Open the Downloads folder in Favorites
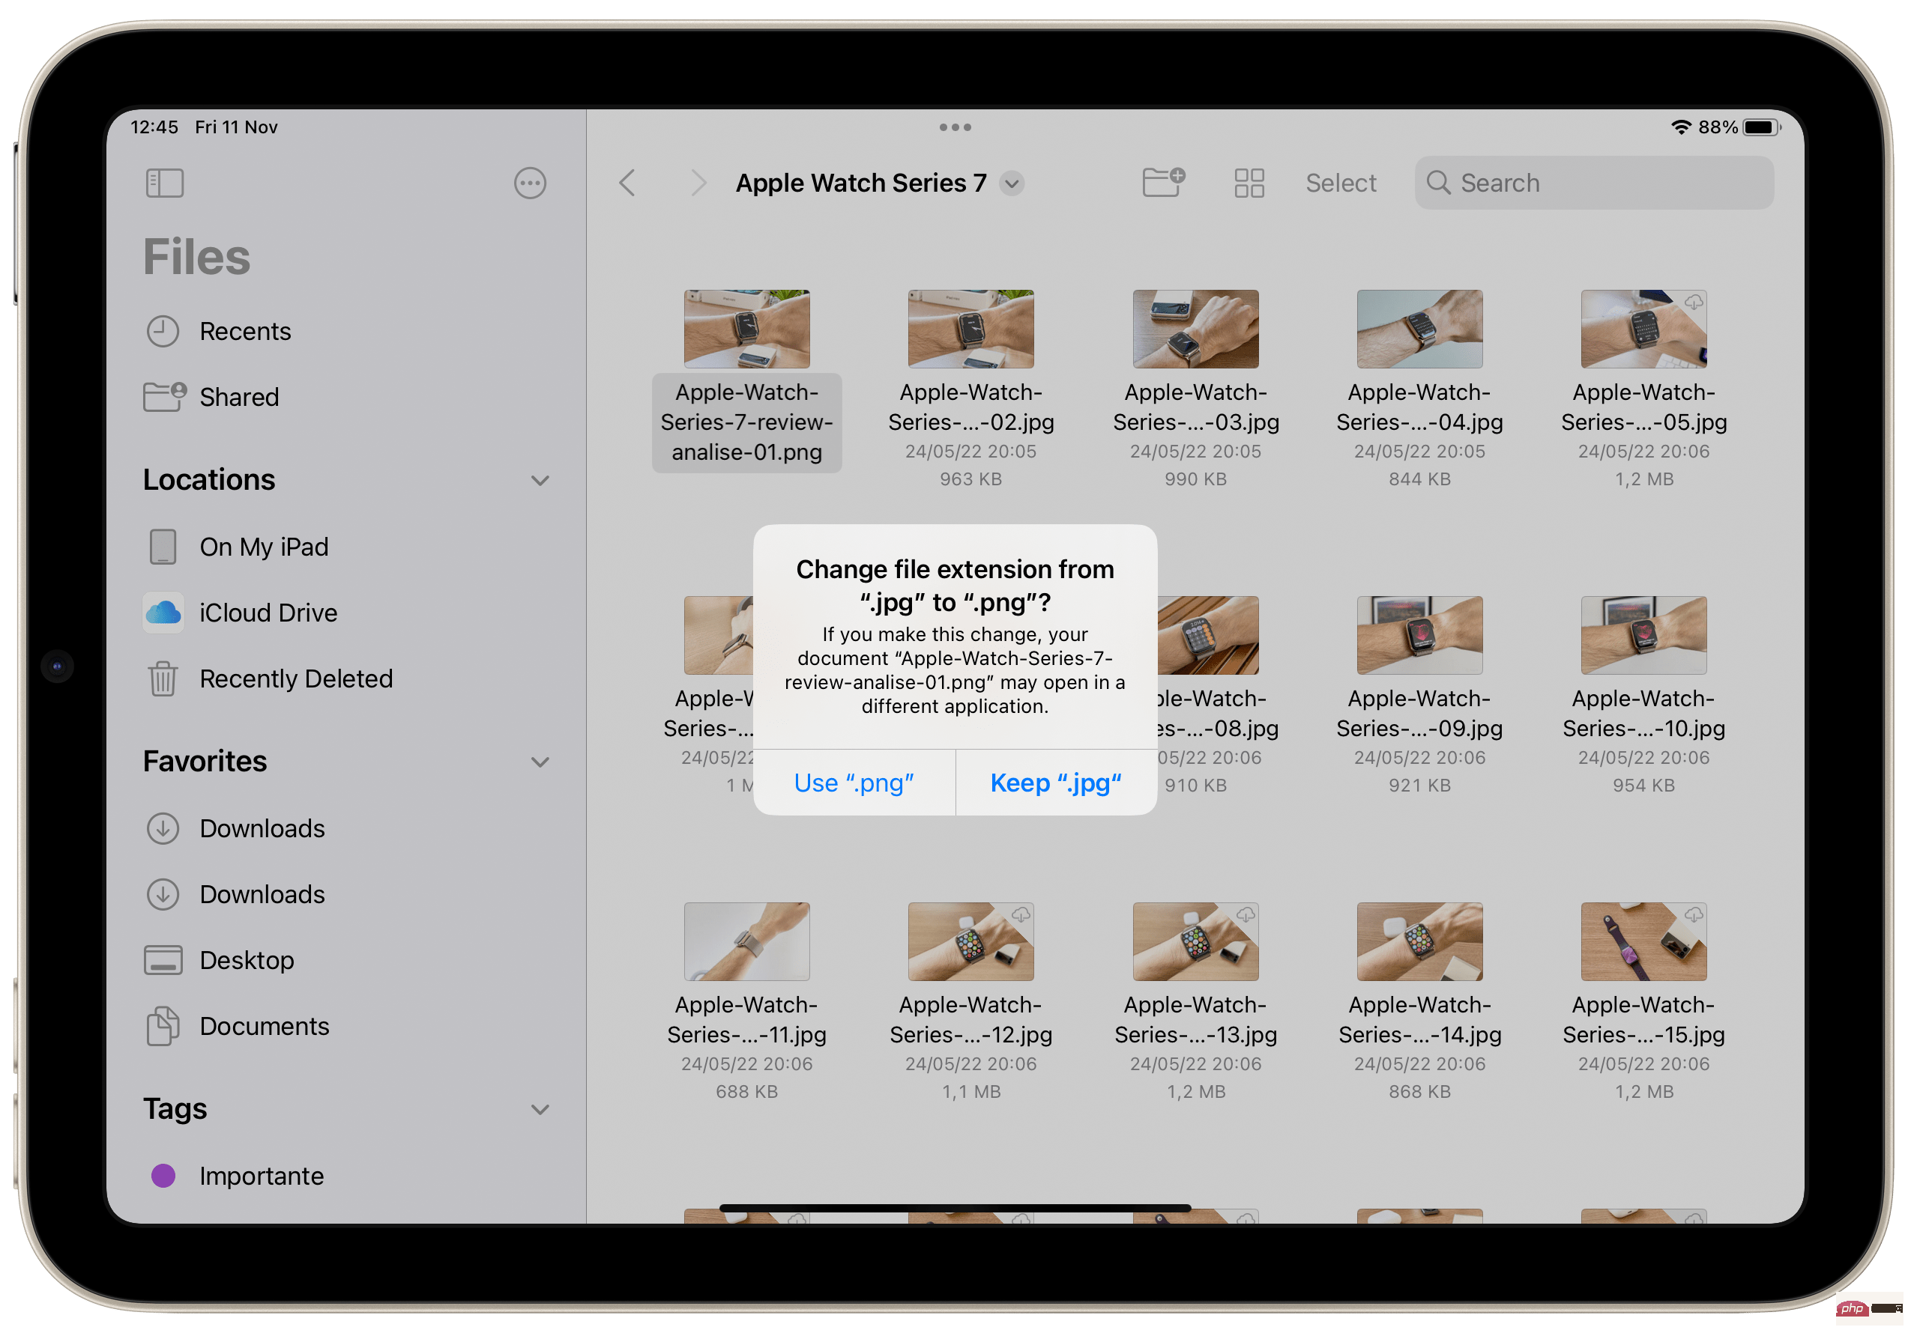Screen dimensions: 1911x1333 (263, 828)
